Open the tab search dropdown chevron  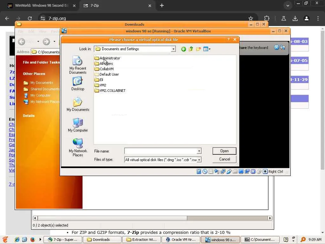(288, 6)
